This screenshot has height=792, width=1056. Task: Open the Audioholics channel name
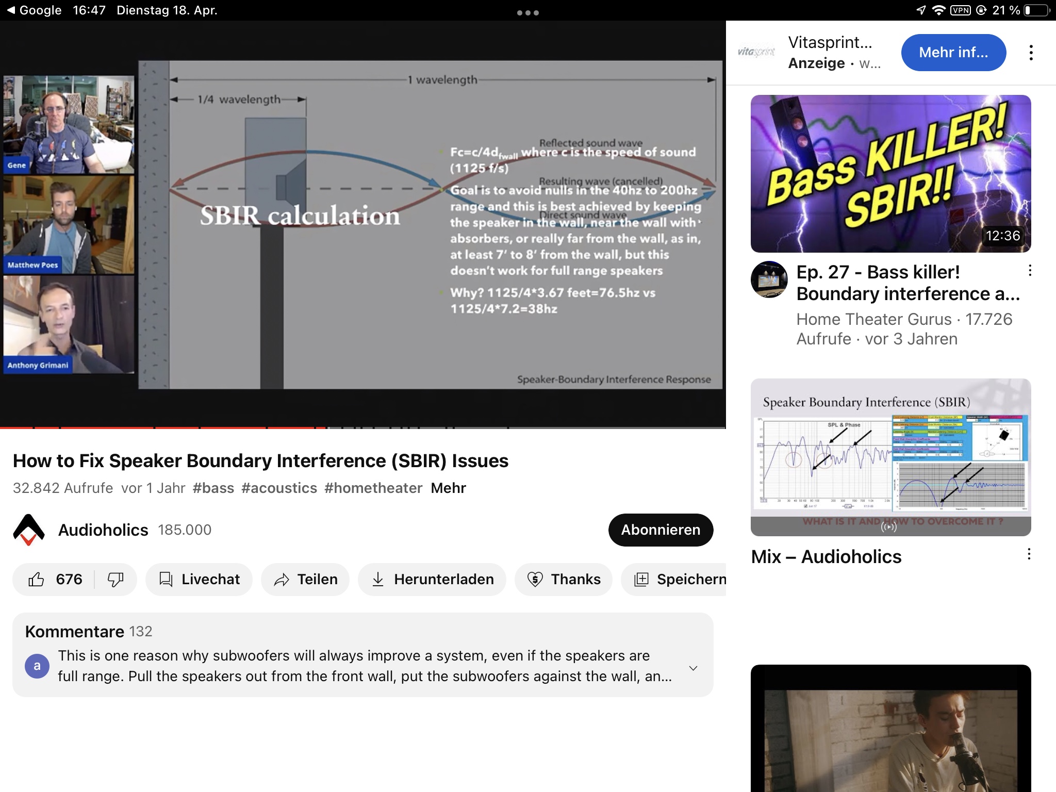(x=103, y=530)
